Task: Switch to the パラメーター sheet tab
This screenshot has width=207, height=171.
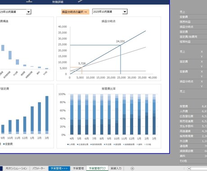Action: pos(39,168)
